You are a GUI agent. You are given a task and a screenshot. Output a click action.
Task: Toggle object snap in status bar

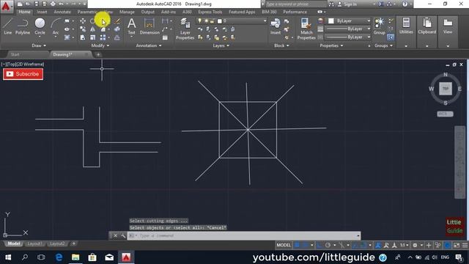tap(363, 245)
